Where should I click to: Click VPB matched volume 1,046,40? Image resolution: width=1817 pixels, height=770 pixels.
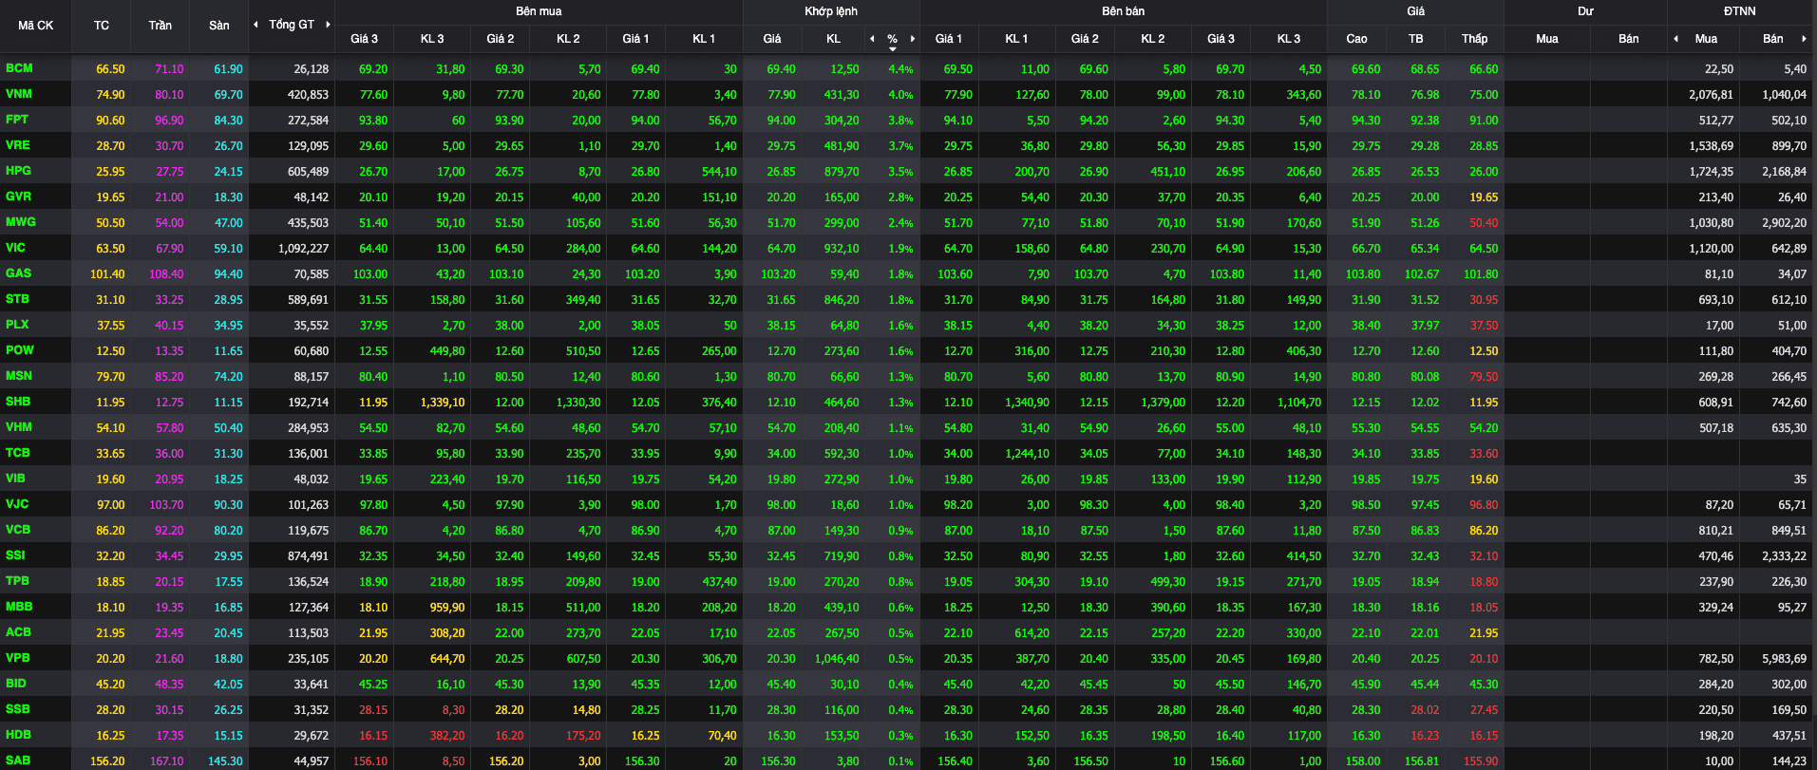(x=837, y=659)
